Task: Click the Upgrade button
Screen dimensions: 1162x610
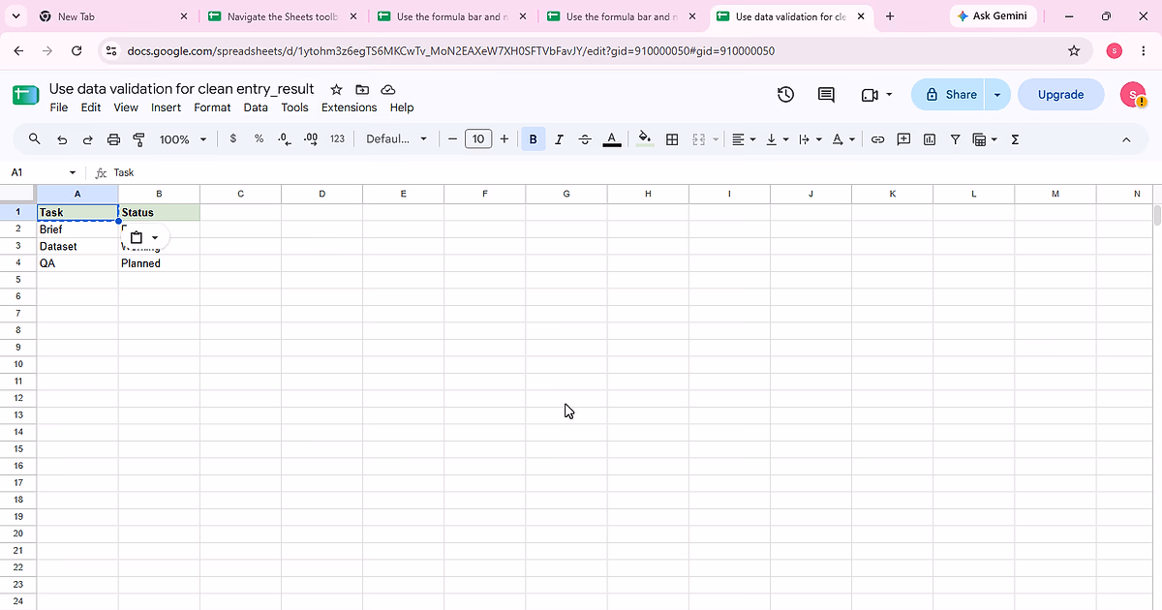Action: pos(1060,94)
